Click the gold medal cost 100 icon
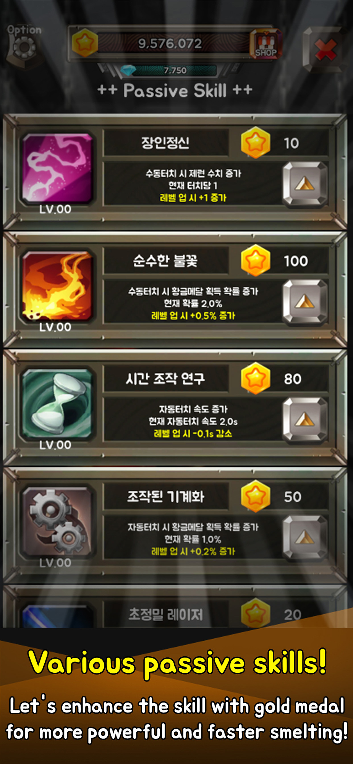Screen dimensions: 353x764 pyautogui.click(x=256, y=261)
